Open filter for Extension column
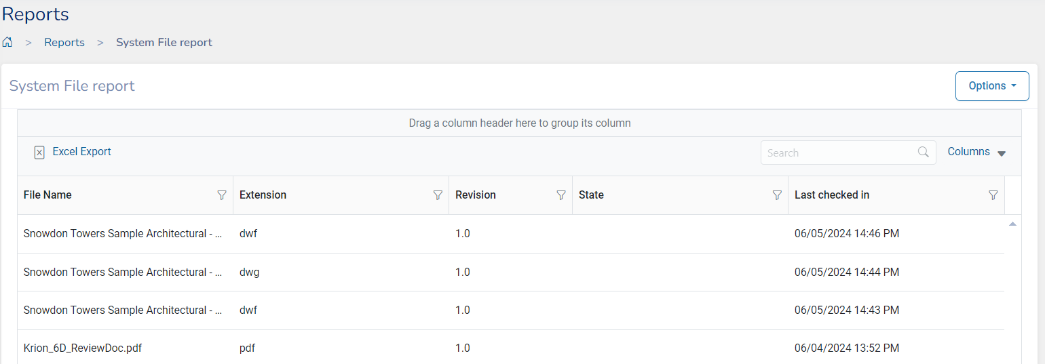This screenshot has height=364, width=1045. 438,195
